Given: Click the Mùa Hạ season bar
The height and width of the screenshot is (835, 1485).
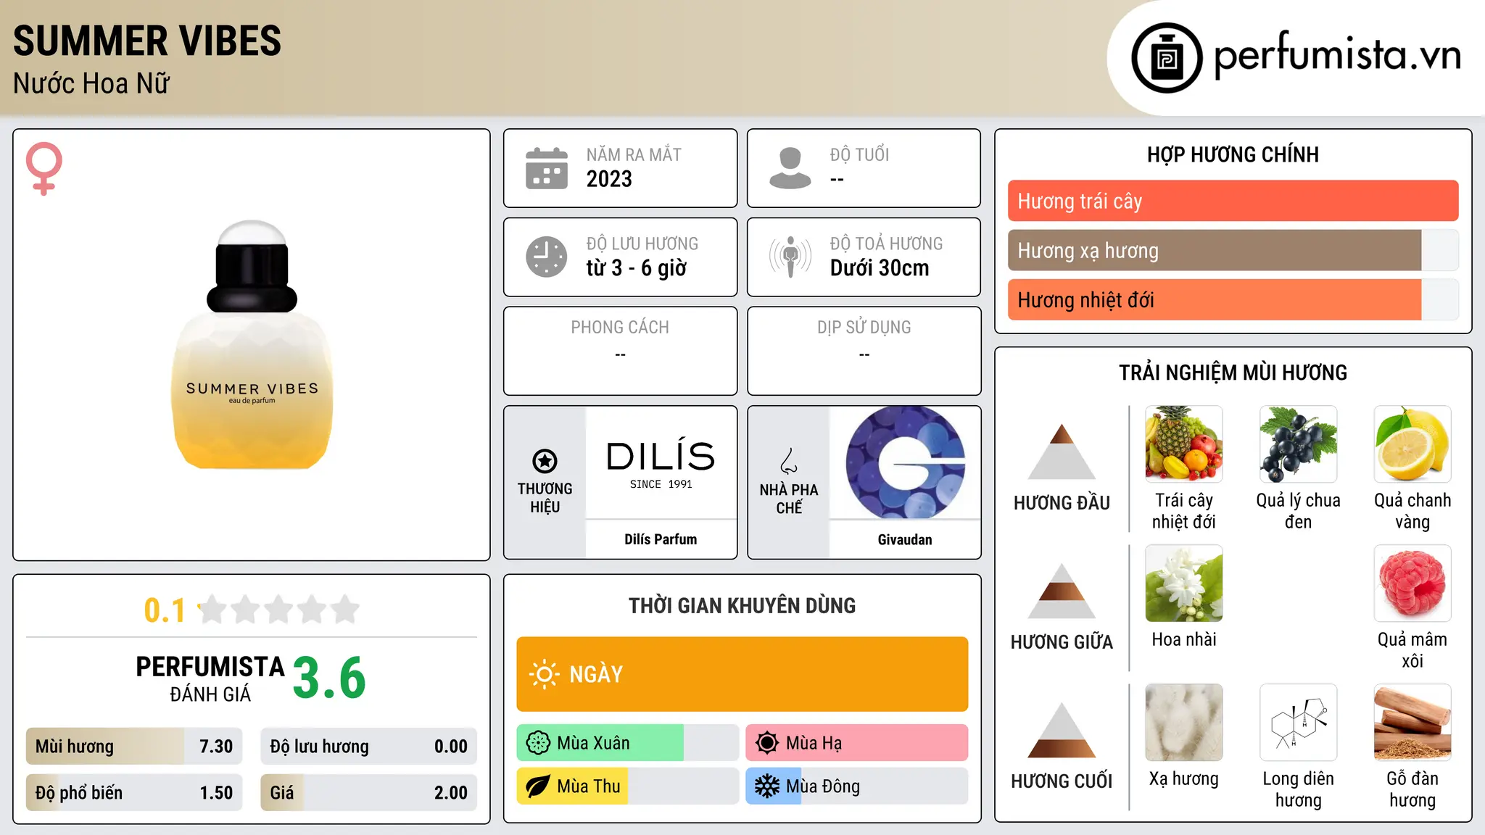Looking at the screenshot, I should [856, 743].
